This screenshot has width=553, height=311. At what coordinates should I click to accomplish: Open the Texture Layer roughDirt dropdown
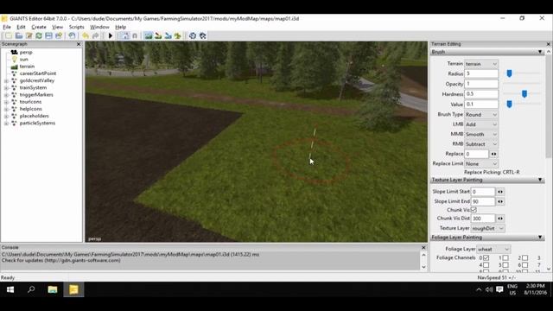(x=487, y=228)
